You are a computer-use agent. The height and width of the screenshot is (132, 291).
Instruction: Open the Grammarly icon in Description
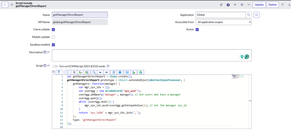click(x=247, y=57)
